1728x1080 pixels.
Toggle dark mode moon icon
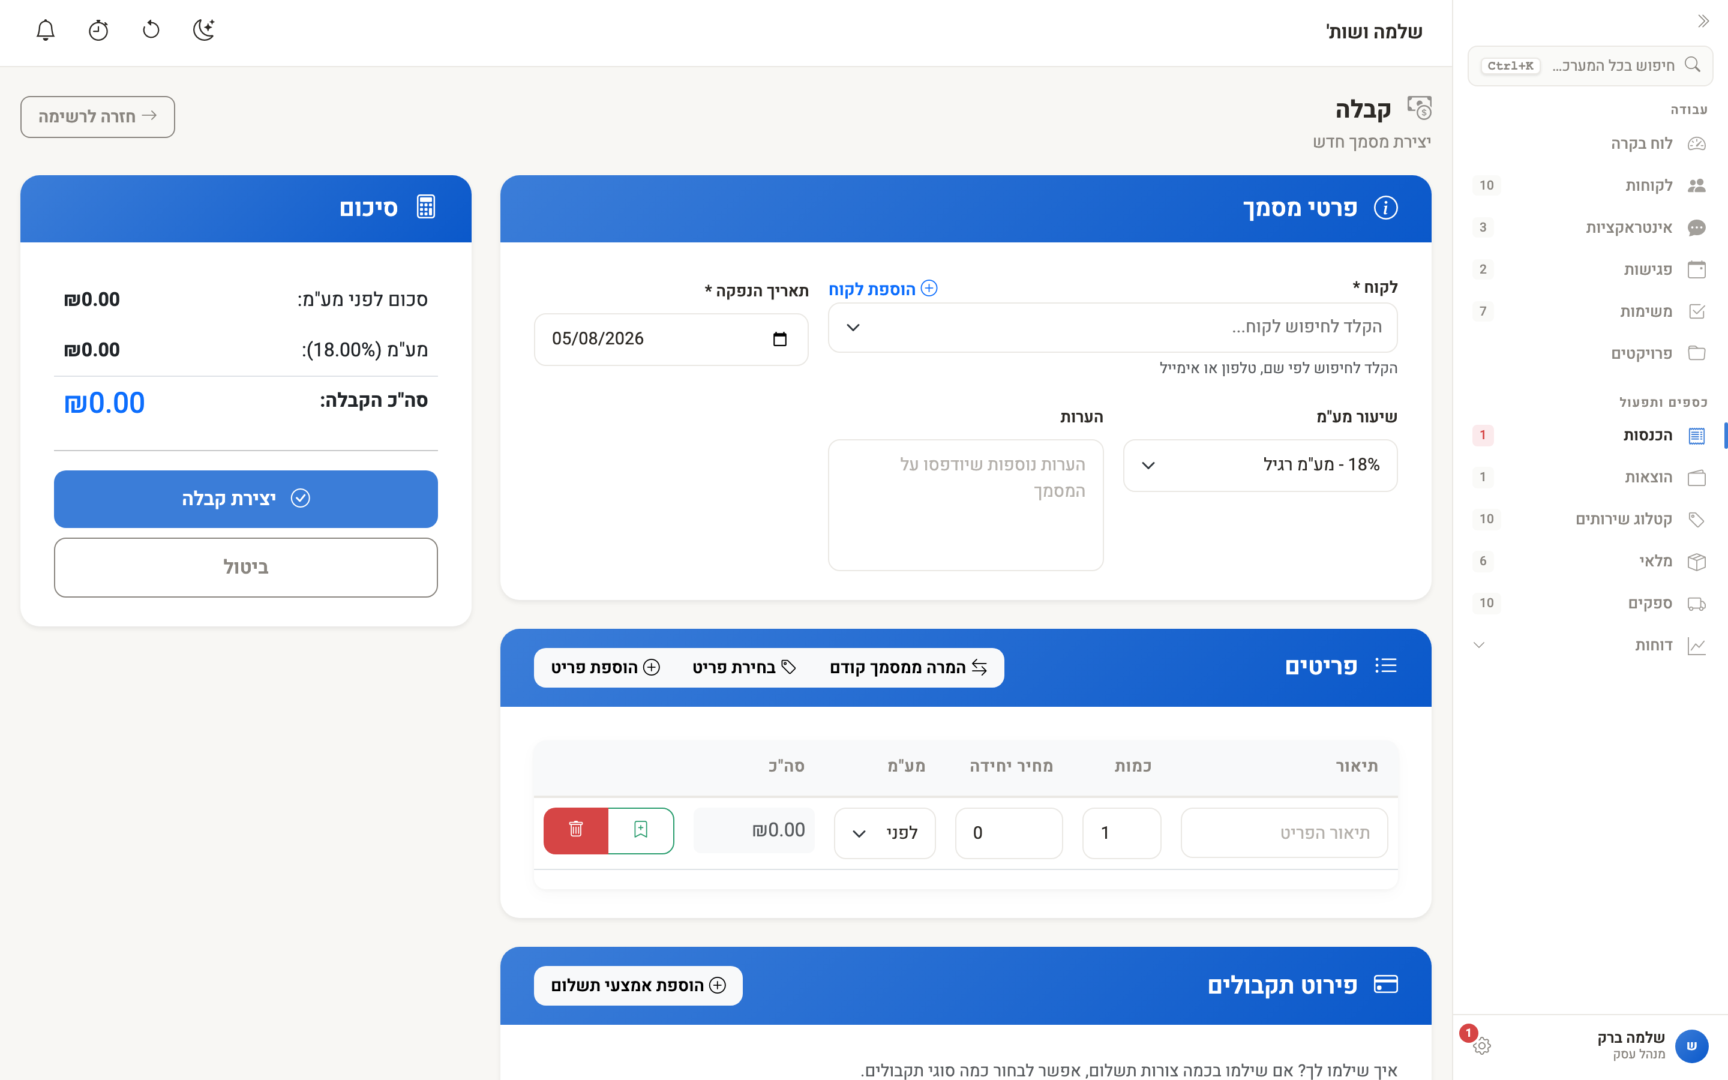click(204, 30)
